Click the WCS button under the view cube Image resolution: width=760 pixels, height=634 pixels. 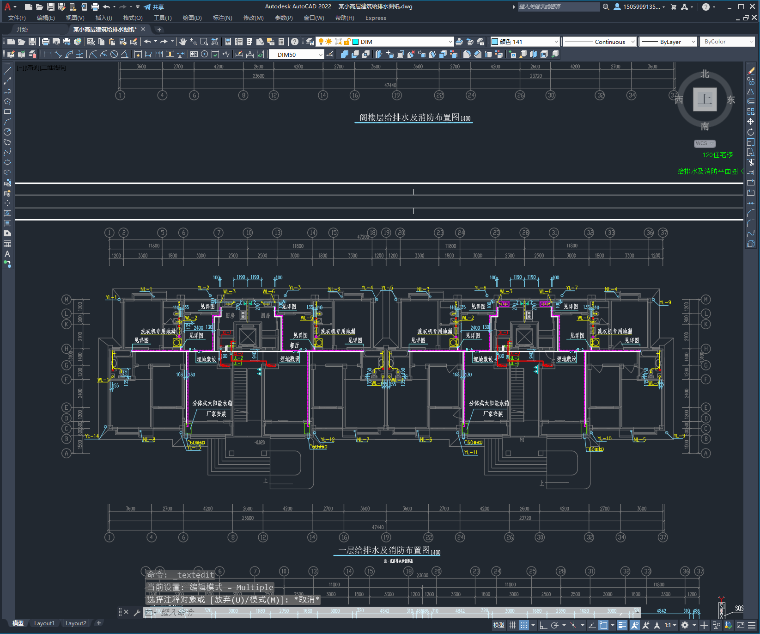click(705, 143)
